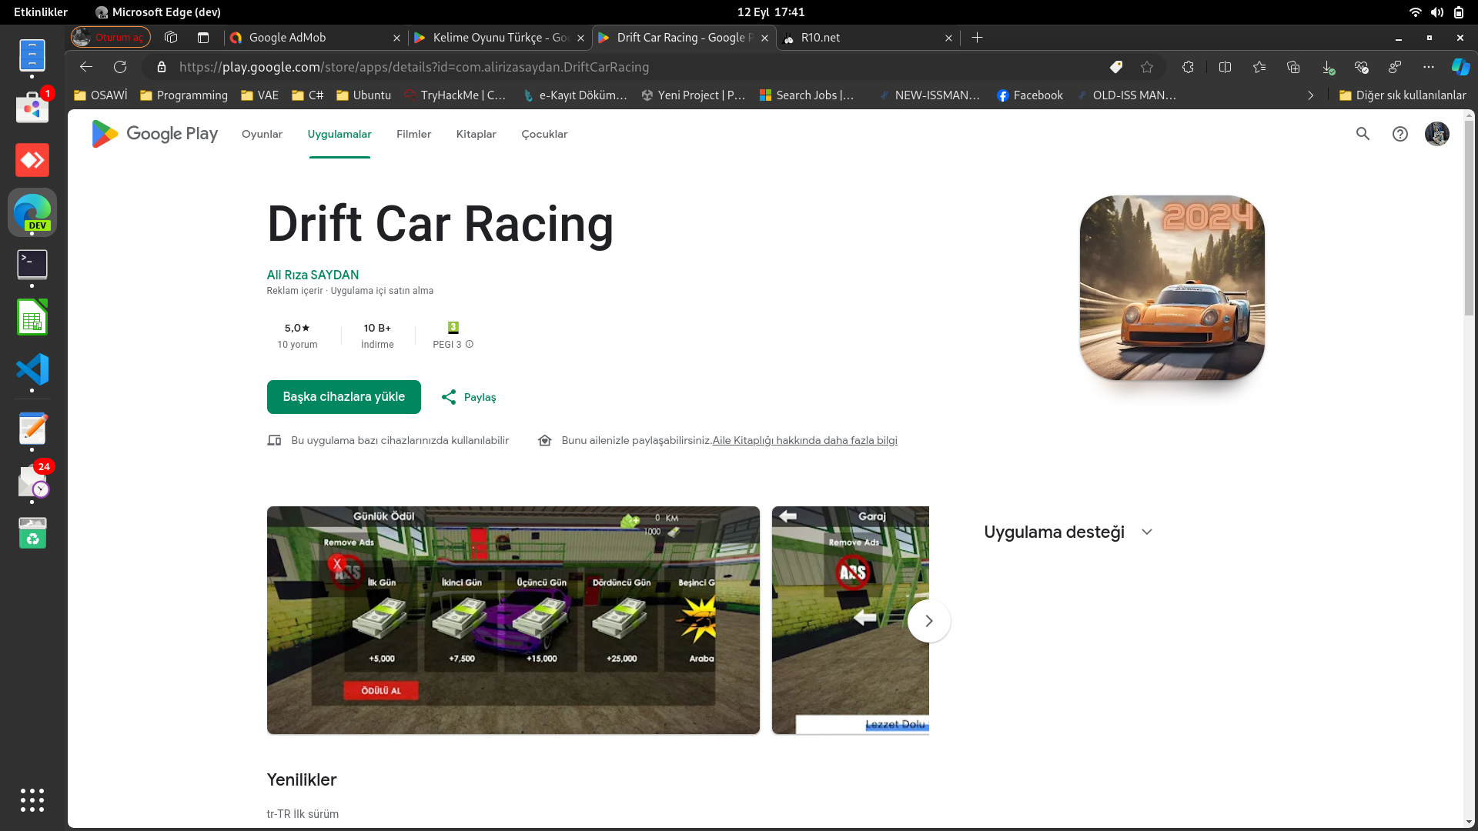Open Diğer sık kullanılanlar folder
This screenshot has width=1478, height=831.
click(1403, 95)
